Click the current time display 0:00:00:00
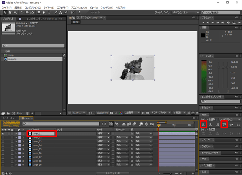Viewport: 242px width, 175px height. pyautogui.click(x=11, y=123)
